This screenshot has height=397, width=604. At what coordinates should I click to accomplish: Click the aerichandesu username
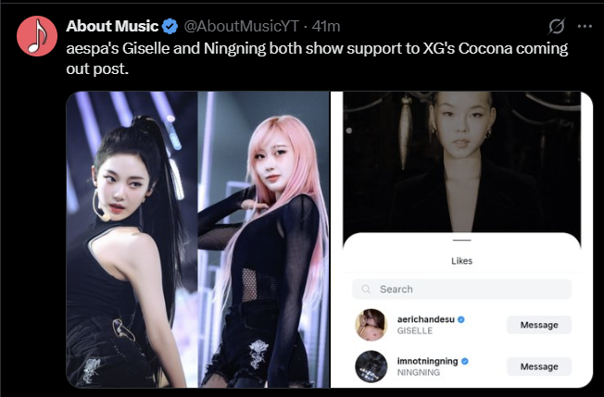425,319
